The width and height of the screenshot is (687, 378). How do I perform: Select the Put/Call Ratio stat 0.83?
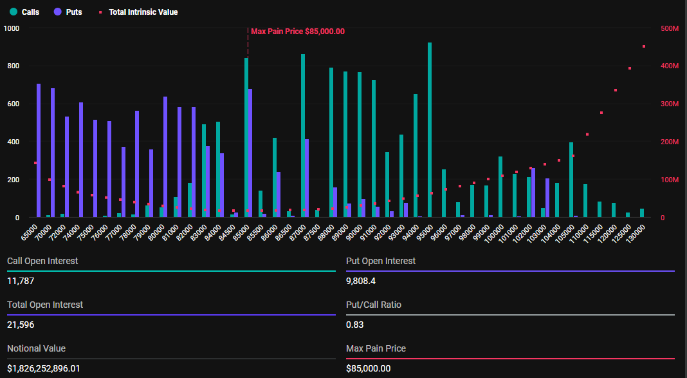pyautogui.click(x=356, y=325)
